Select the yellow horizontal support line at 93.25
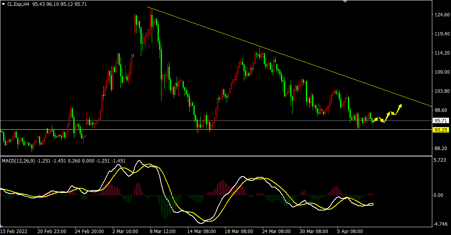 click(234, 129)
